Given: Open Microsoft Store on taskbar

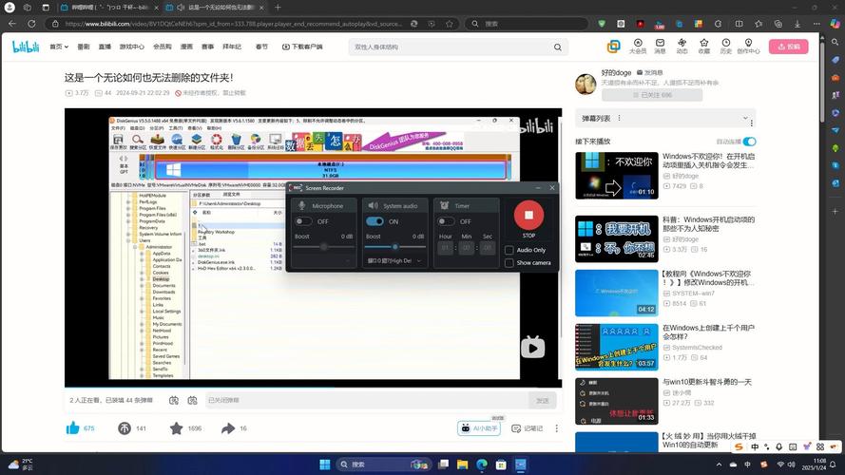Looking at the screenshot, I should [x=501, y=465].
